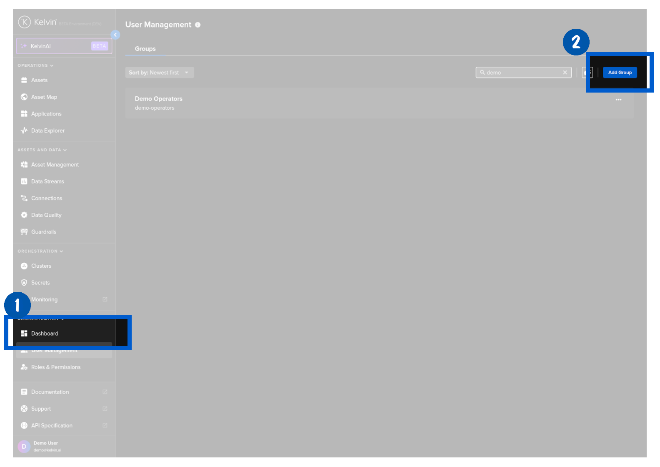
Task: Clear the demo search text
Action: pos(565,73)
